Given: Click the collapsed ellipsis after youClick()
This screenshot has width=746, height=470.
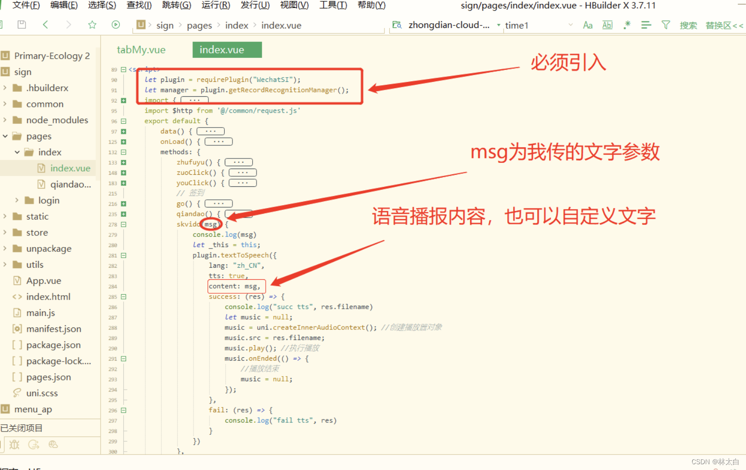Looking at the screenshot, I should [243, 183].
